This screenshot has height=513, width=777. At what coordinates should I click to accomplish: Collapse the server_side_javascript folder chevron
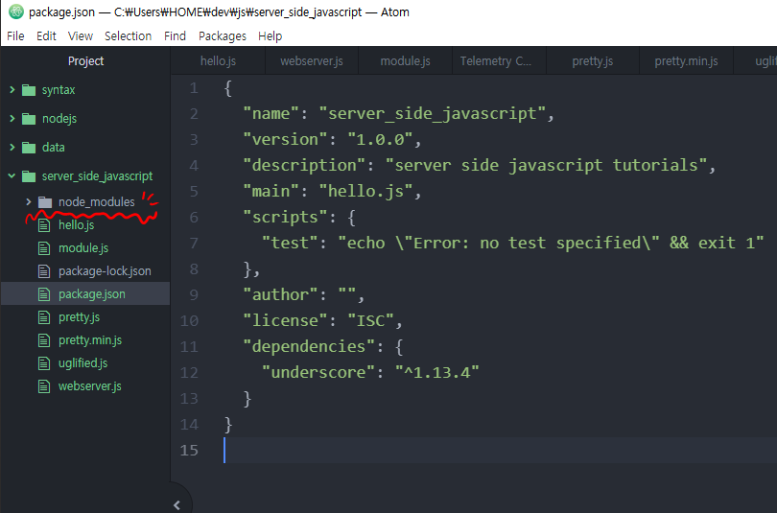(x=12, y=175)
